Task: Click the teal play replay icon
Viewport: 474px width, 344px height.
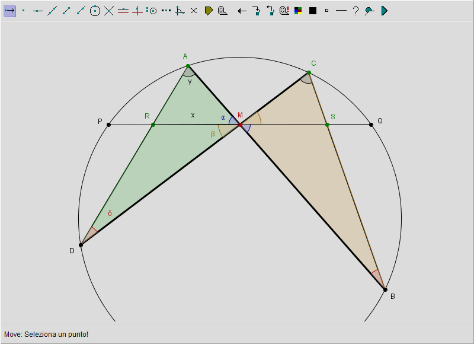Action: click(384, 11)
